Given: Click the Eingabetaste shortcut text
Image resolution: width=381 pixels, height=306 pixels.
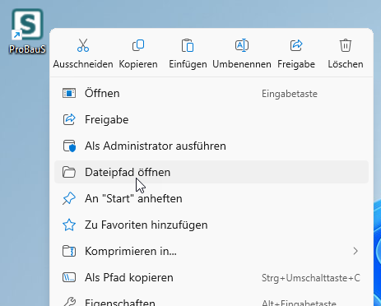Looking at the screenshot, I should [x=290, y=94].
